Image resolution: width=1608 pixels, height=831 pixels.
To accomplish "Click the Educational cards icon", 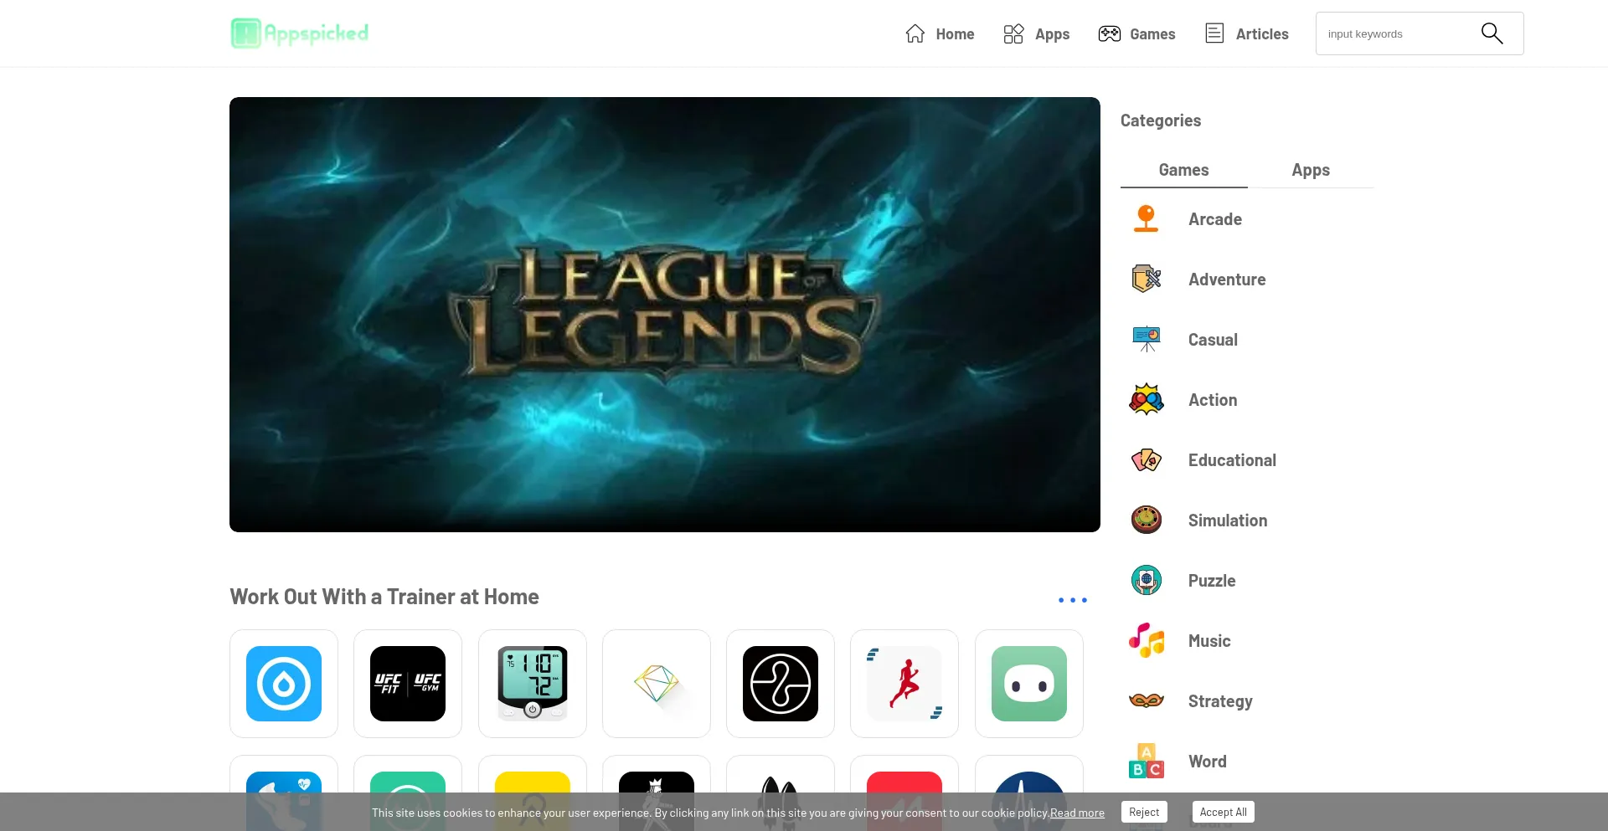I will [x=1147, y=460].
